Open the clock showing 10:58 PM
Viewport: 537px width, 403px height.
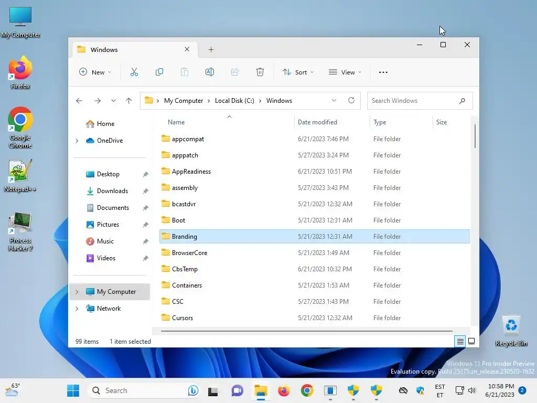pos(500,390)
